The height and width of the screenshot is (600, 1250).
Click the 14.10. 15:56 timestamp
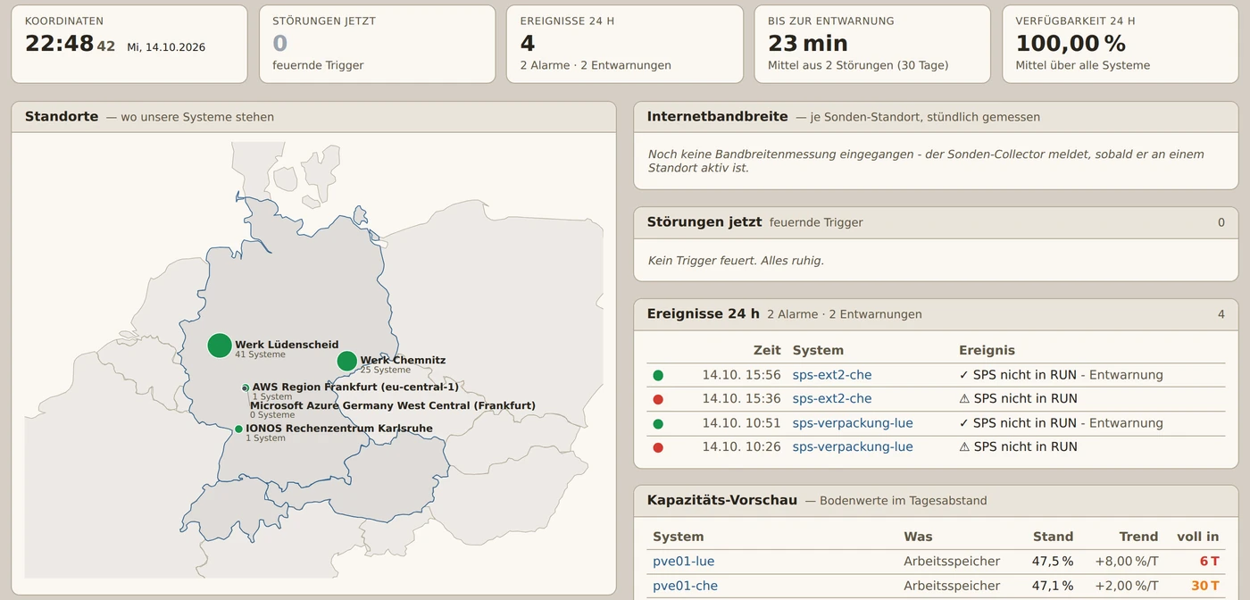pos(741,375)
